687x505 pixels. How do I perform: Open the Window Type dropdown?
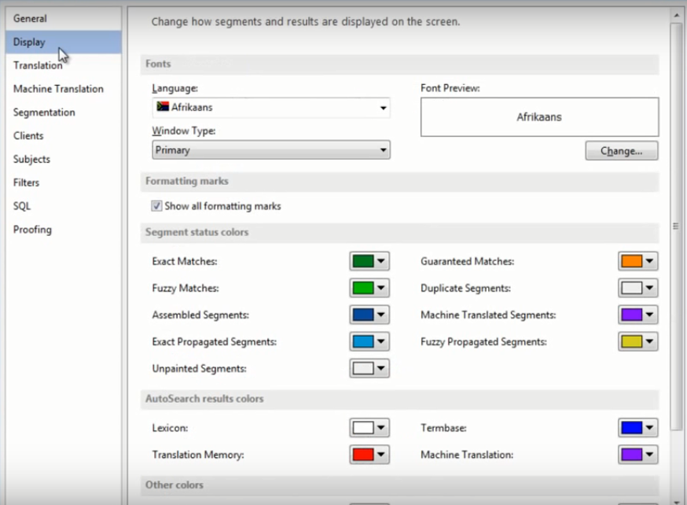[x=271, y=150]
